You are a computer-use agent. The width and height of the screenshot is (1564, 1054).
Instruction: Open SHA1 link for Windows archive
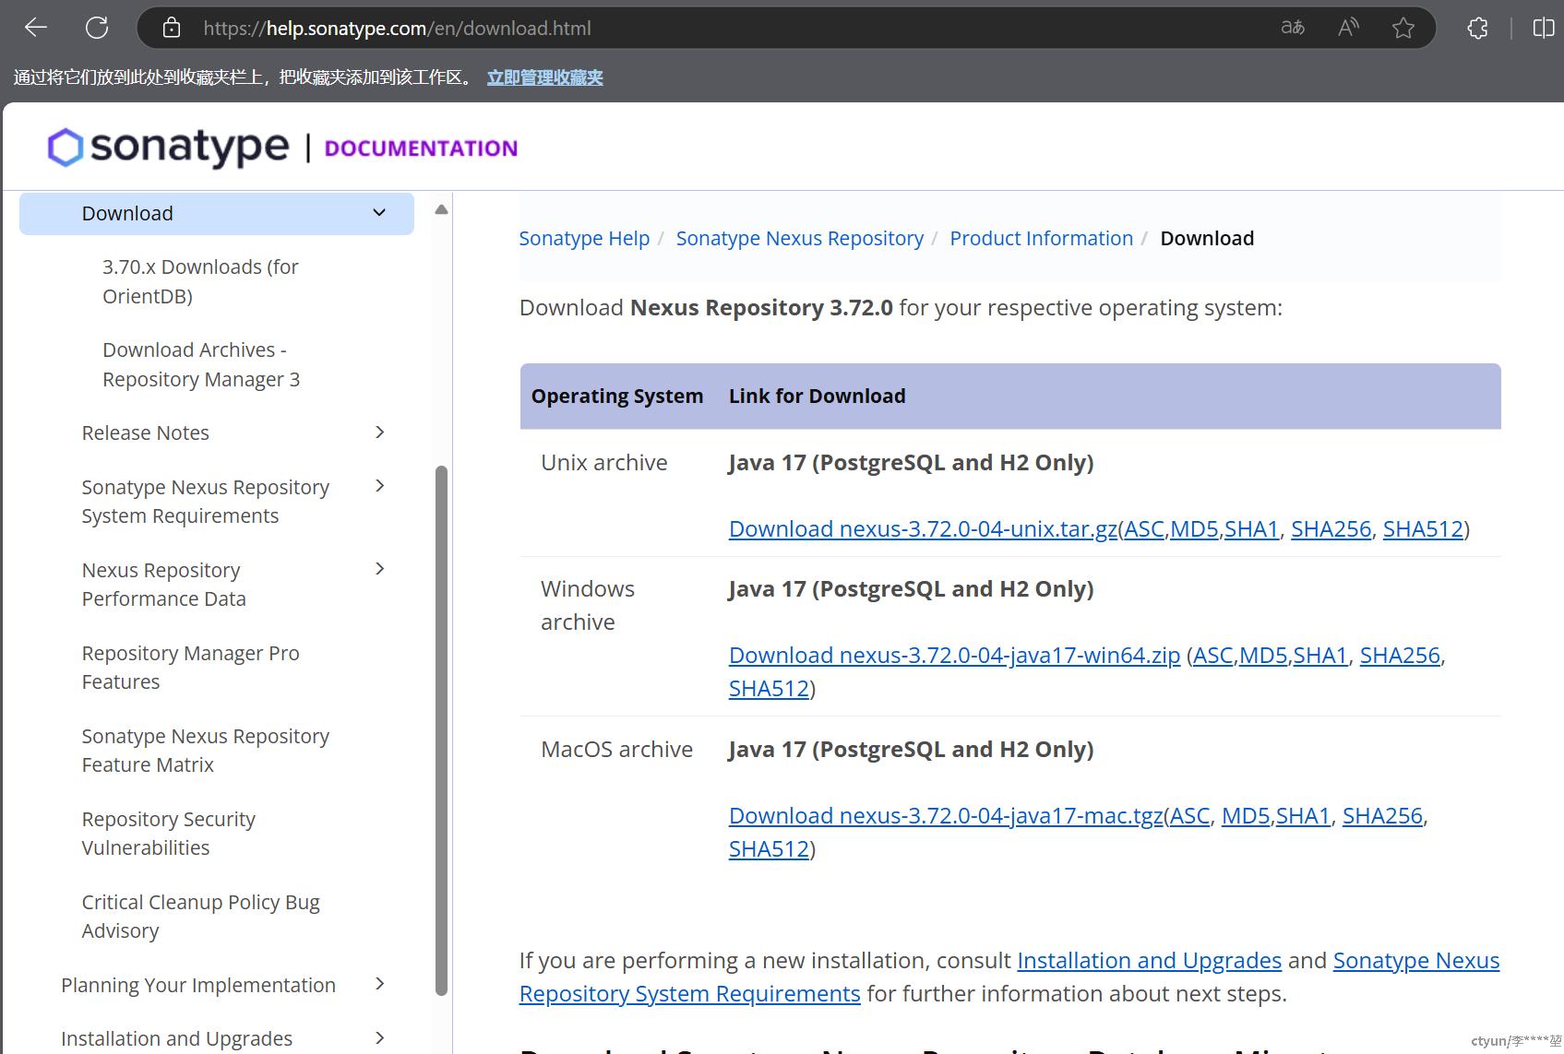click(1320, 655)
